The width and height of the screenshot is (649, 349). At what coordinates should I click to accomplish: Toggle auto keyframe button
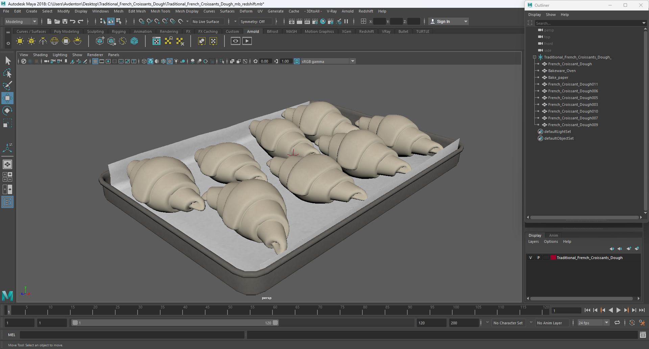click(x=632, y=323)
